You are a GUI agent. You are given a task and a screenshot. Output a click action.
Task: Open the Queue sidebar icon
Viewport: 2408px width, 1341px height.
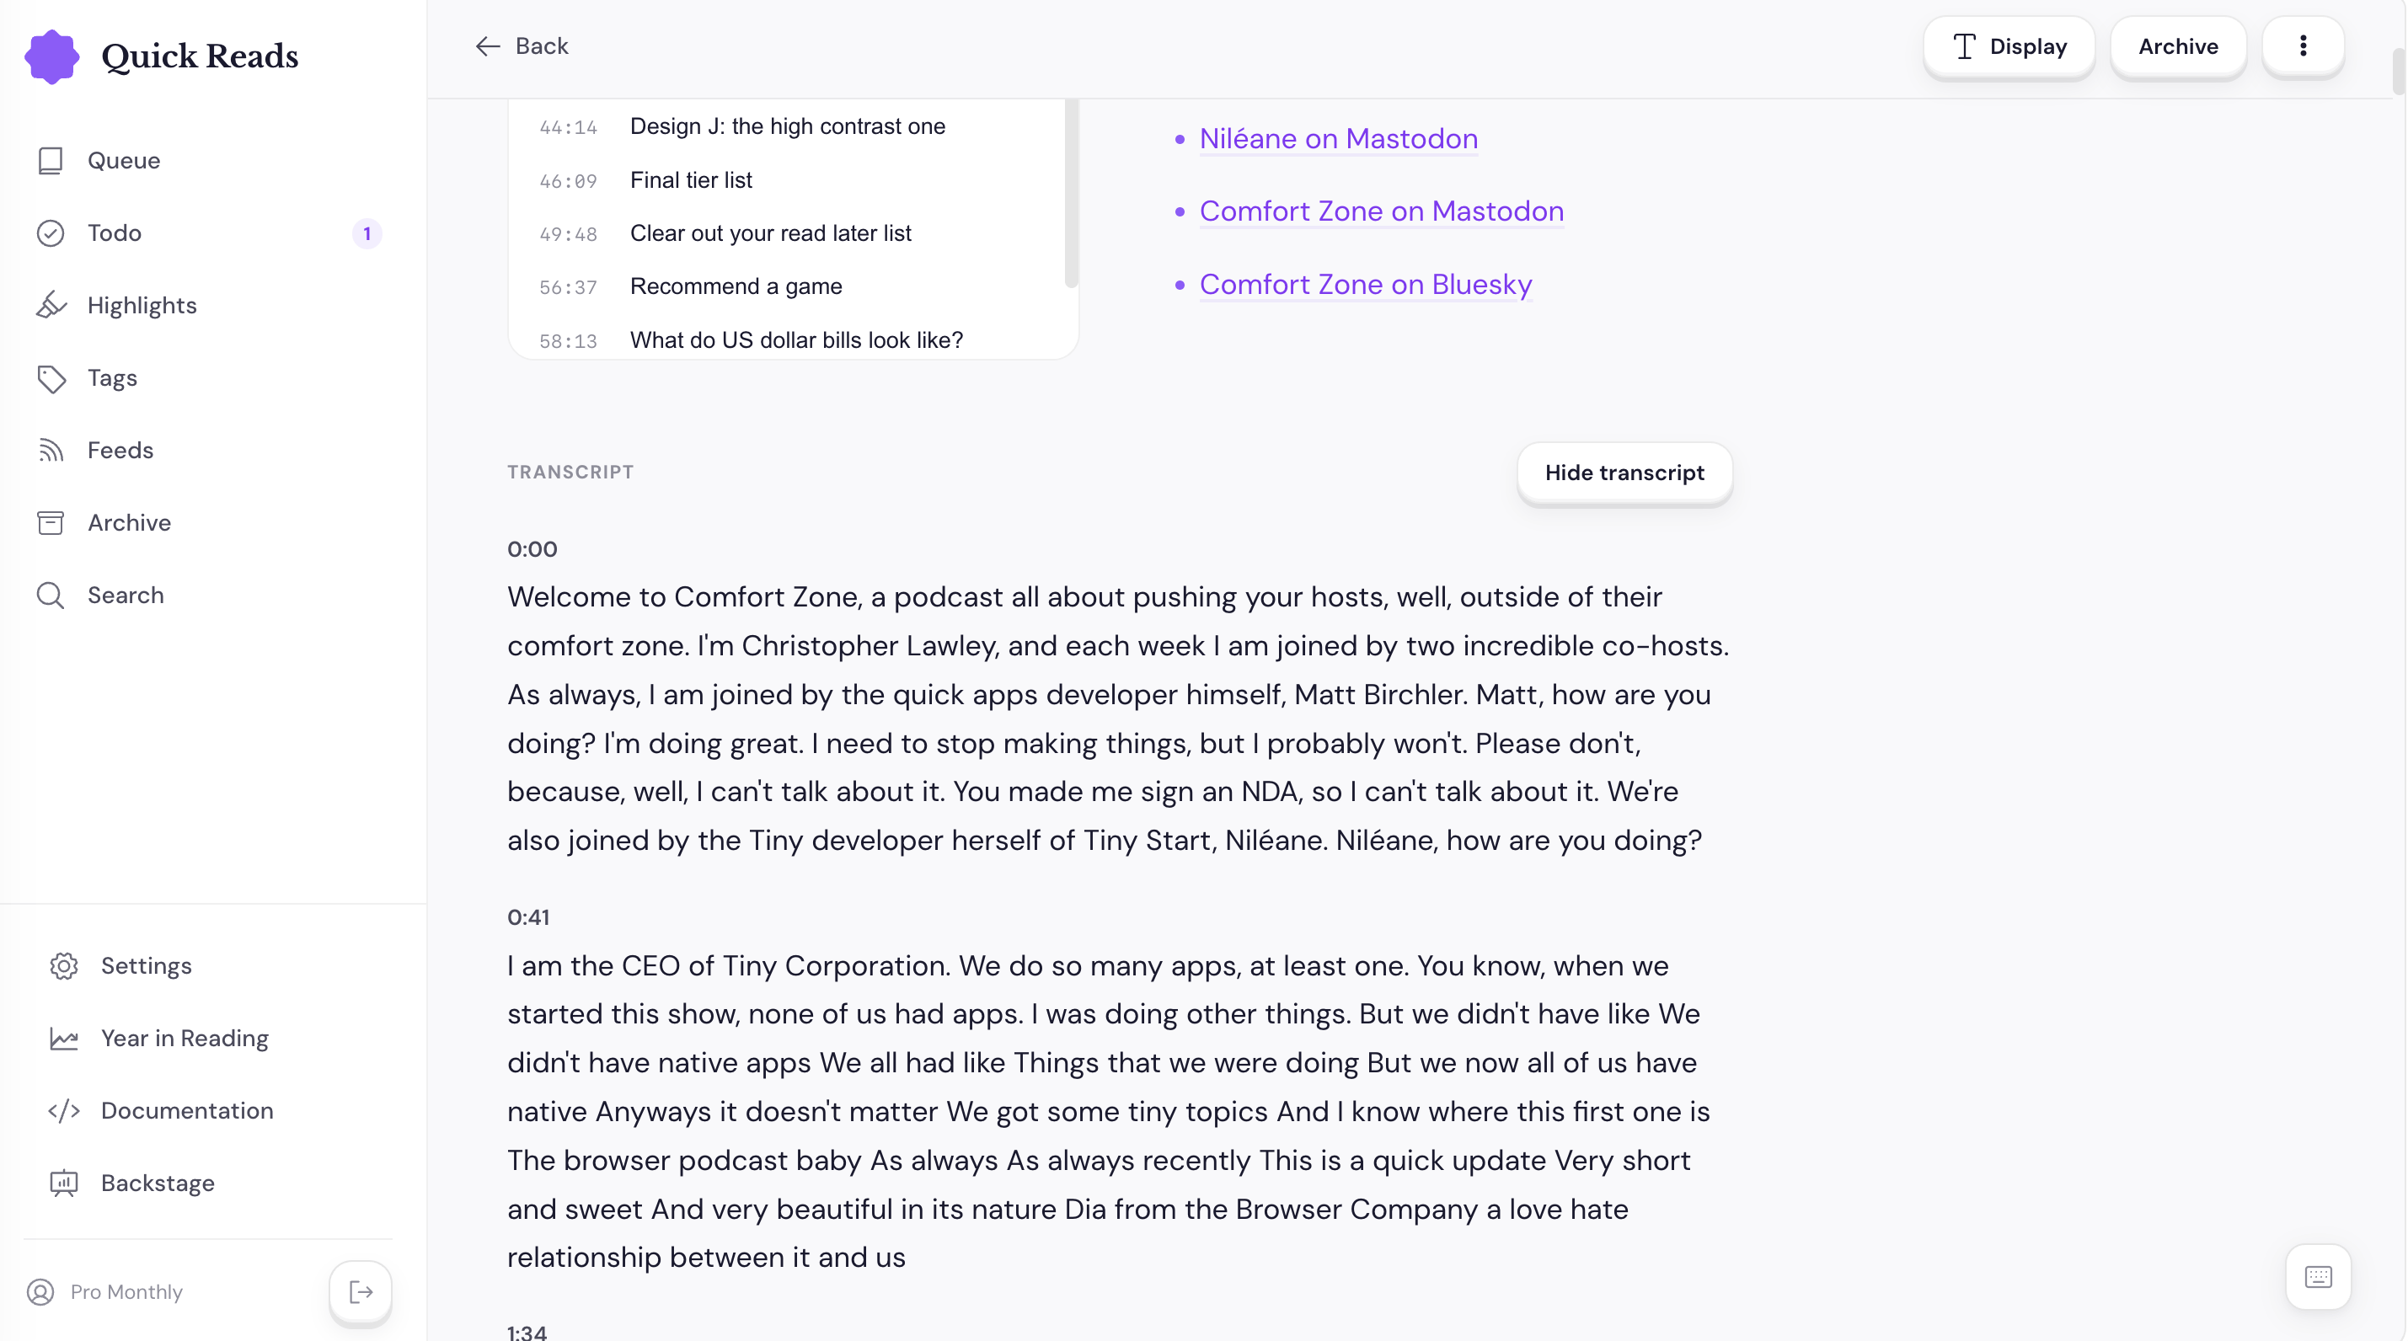pos(51,161)
